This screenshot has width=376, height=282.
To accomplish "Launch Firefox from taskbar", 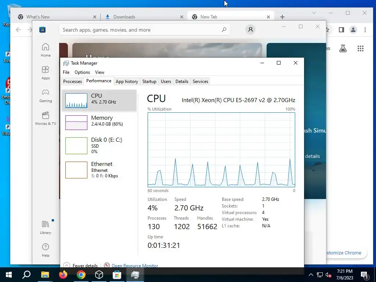I will pyautogui.click(x=63, y=275).
